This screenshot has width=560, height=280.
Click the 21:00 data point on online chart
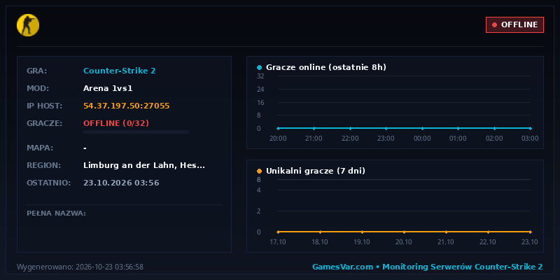pyautogui.click(x=314, y=128)
